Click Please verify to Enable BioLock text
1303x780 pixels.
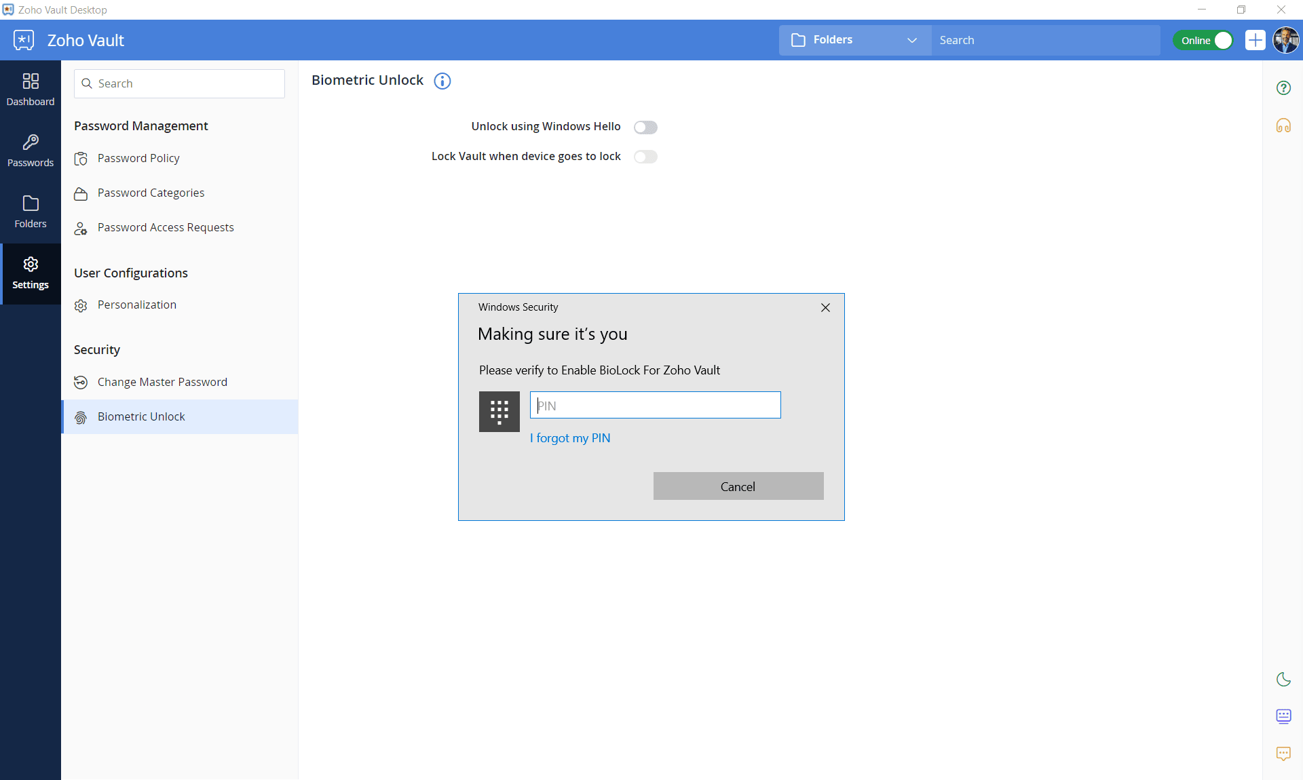pos(599,370)
